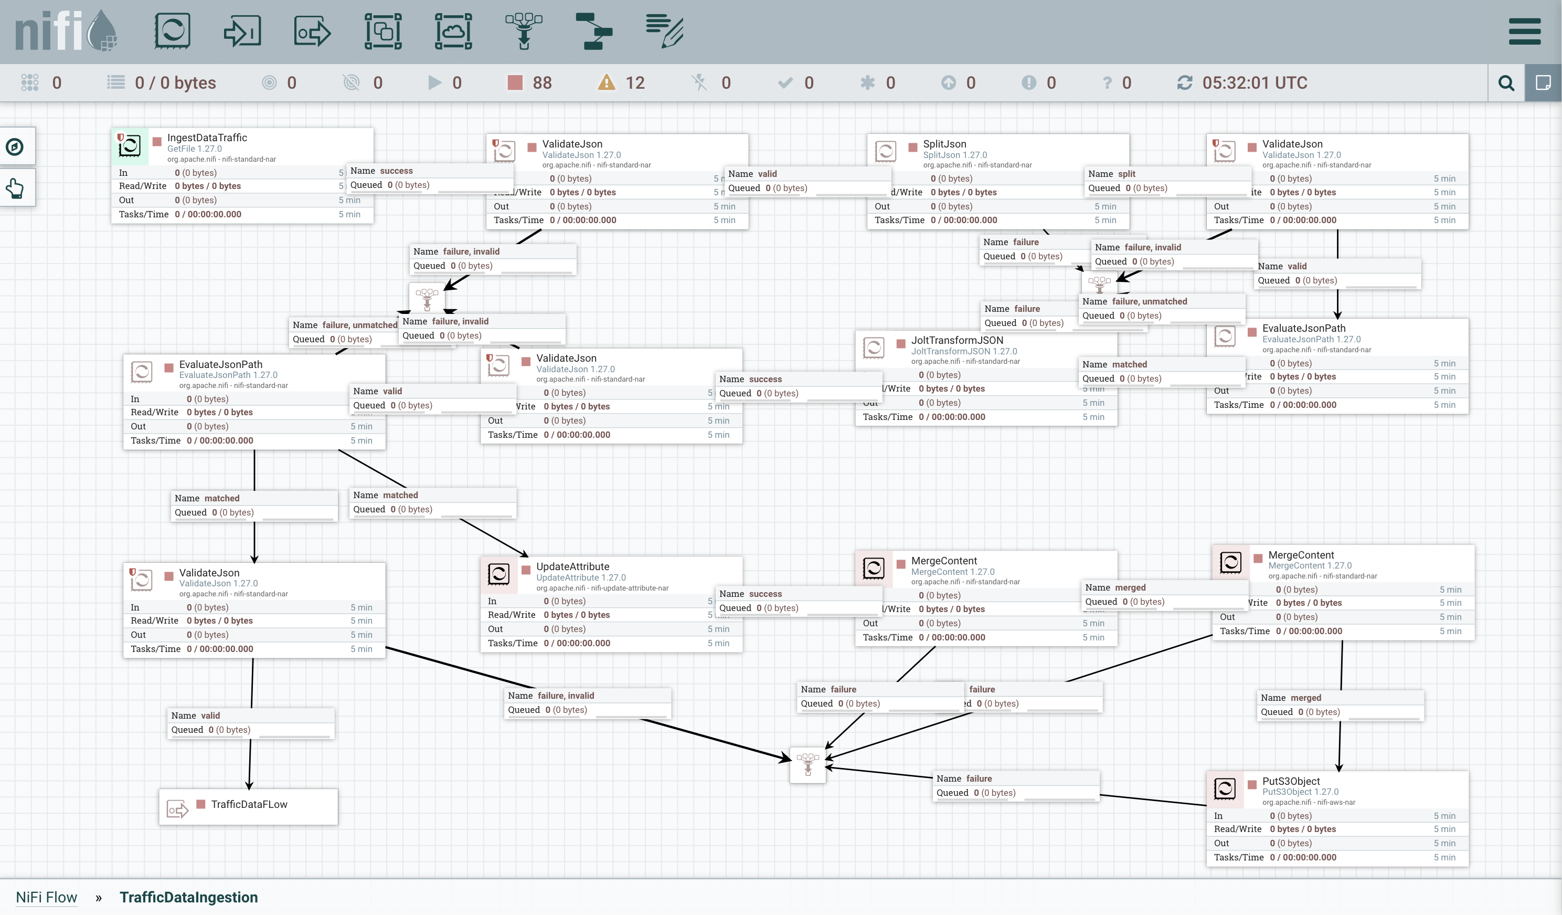The width and height of the screenshot is (1562, 915).
Task: Click the SplitJson processor title
Action: coord(944,144)
